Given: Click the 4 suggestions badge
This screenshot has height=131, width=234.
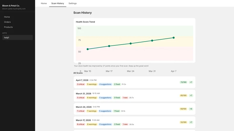Looking at the screenshot, I should [x=105, y=84].
